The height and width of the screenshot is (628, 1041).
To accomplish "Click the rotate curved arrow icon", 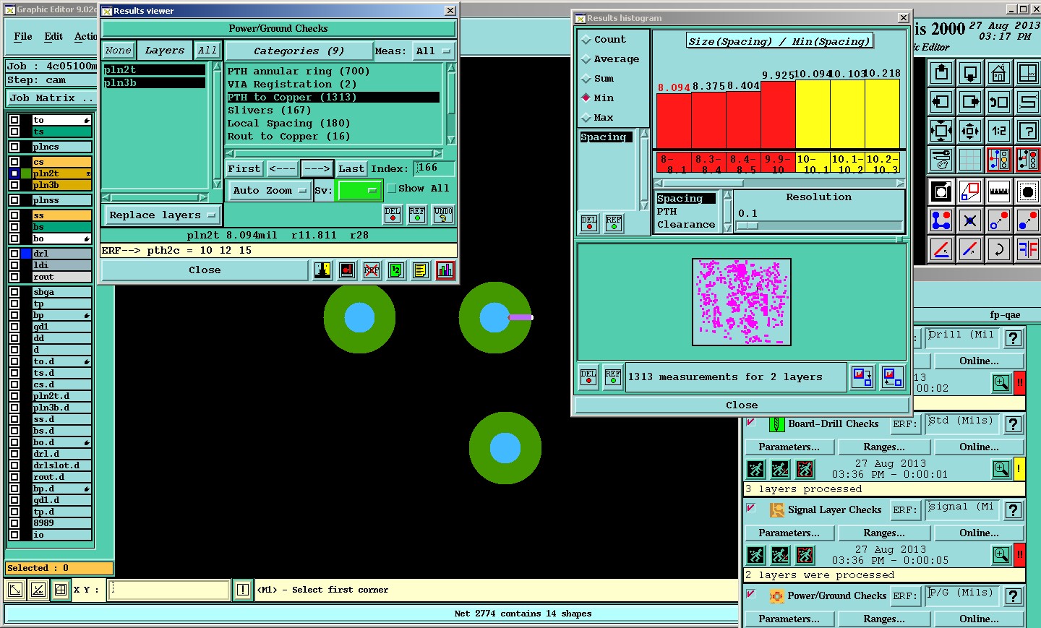I will 999,249.
